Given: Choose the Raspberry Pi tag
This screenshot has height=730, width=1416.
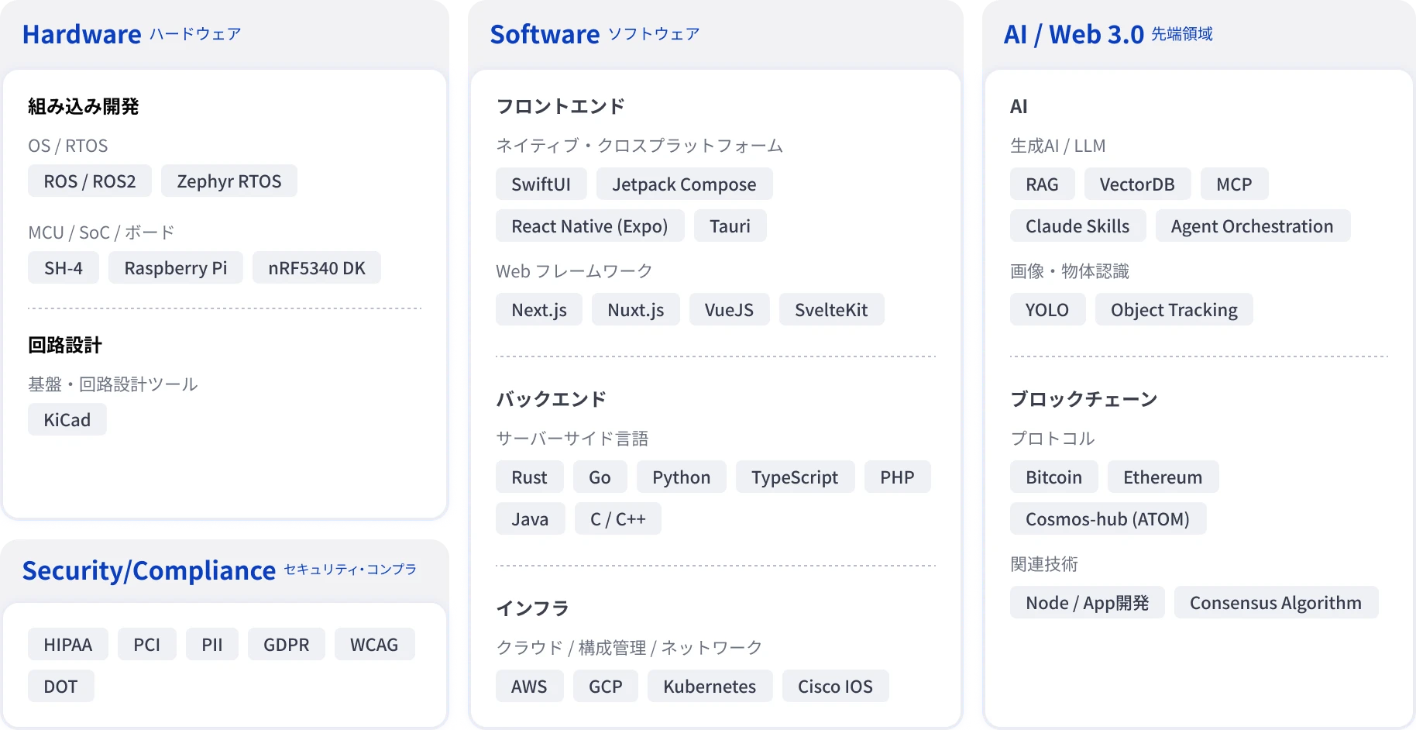Looking at the screenshot, I should pos(176,267).
